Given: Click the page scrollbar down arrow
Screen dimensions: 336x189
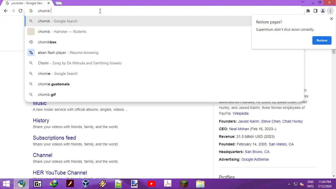Looking at the screenshot, I should pyautogui.click(x=334, y=176).
